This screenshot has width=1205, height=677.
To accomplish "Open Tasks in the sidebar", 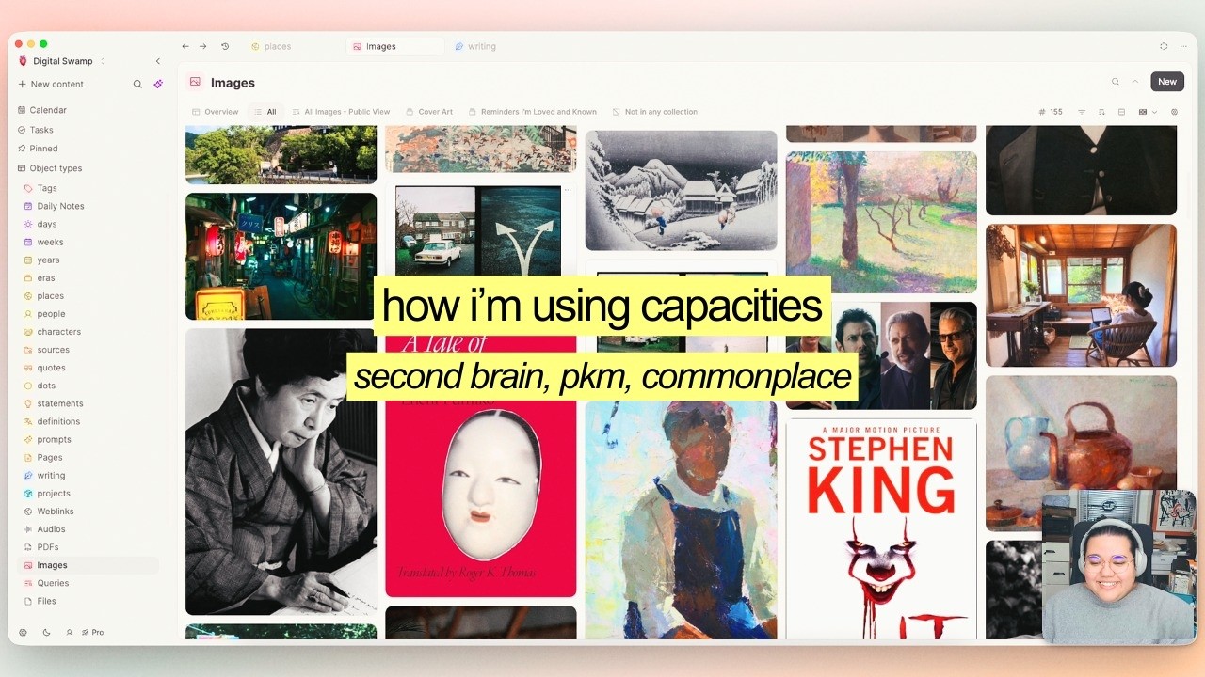I will click(36, 130).
